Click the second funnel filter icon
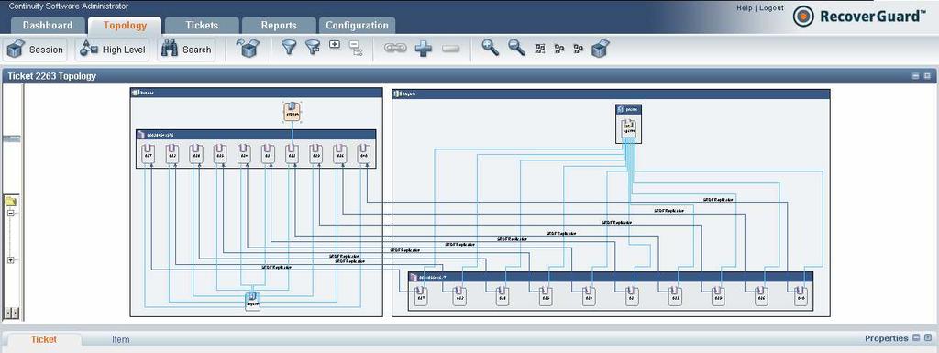 (x=313, y=48)
